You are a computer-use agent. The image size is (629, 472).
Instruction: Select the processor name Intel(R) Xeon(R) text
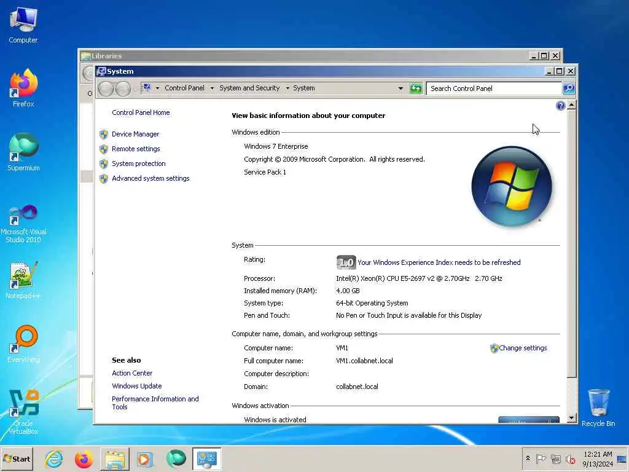pyautogui.click(x=419, y=278)
